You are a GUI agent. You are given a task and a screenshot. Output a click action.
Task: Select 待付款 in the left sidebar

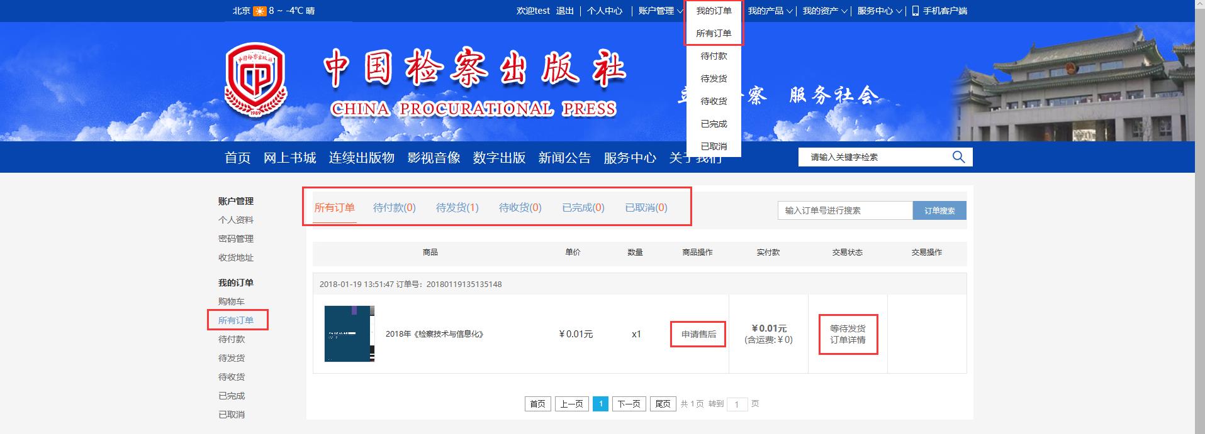[232, 339]
